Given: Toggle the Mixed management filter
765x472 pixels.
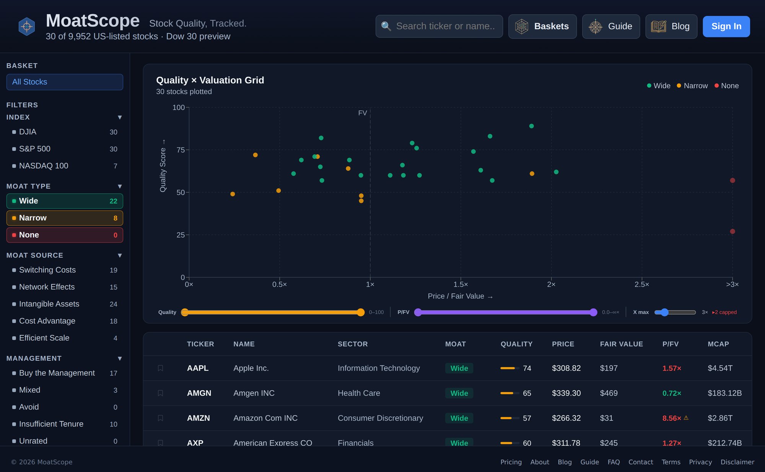Looking at the screenshot, I should click(x=65, y=390).
